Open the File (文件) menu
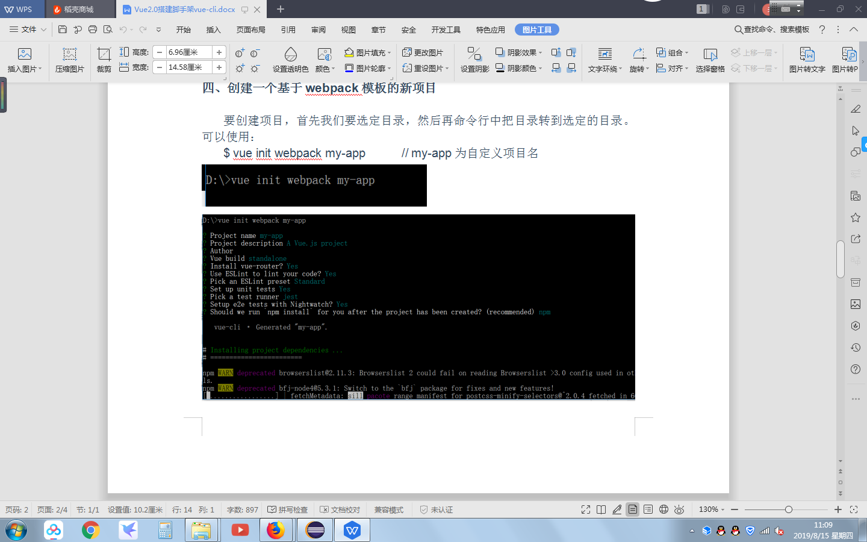 pos(28,30)
